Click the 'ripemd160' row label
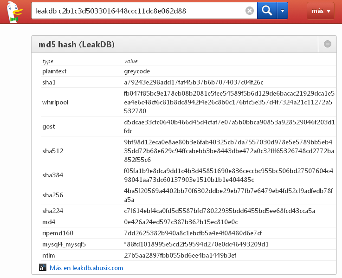The height and width of the screenshot is (278, 342). [x=58, y=233]
